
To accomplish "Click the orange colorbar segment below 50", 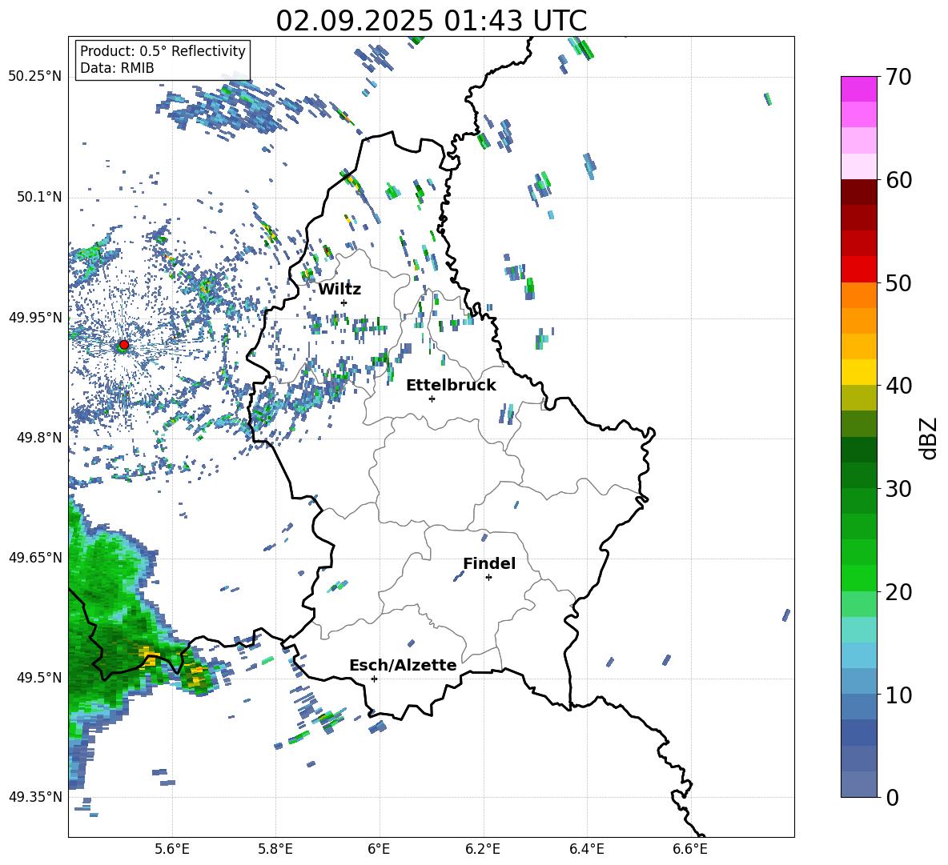I will point(858,295).
